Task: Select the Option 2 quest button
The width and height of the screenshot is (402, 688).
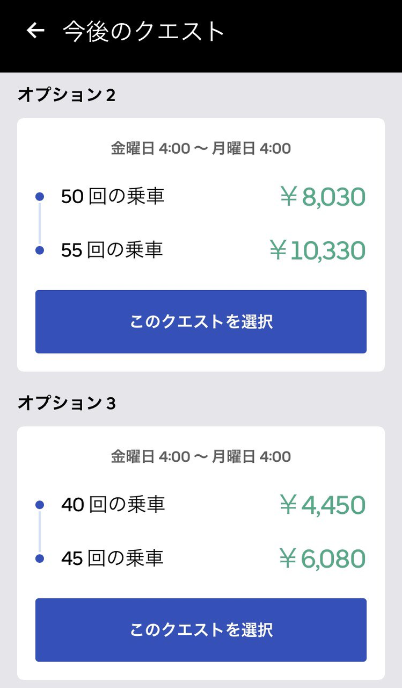Action: [201, 321]
